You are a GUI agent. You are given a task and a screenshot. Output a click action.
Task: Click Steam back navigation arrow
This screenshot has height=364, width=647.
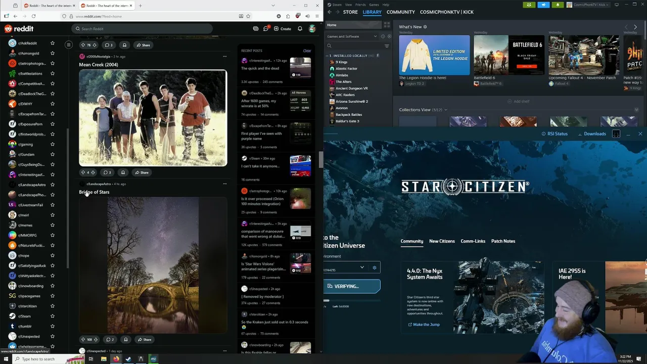tap(330, 12)
